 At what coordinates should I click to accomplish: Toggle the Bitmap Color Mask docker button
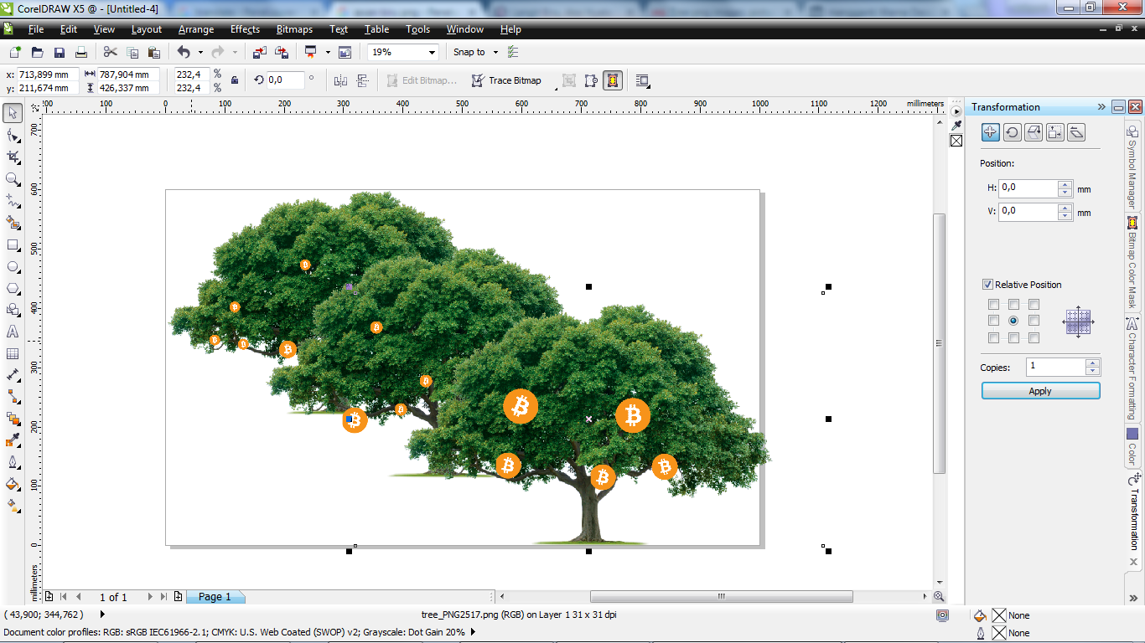click(x=613, y=80)
